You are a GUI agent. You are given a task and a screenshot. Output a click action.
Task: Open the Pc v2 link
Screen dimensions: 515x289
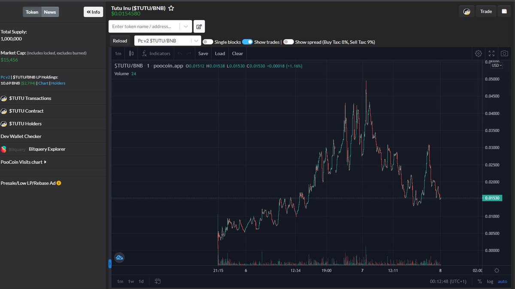click(5, 77)
